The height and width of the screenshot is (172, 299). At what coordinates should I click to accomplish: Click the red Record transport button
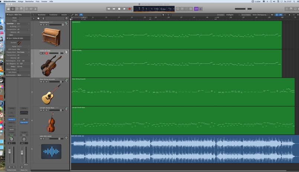click(x=130, y=9)
